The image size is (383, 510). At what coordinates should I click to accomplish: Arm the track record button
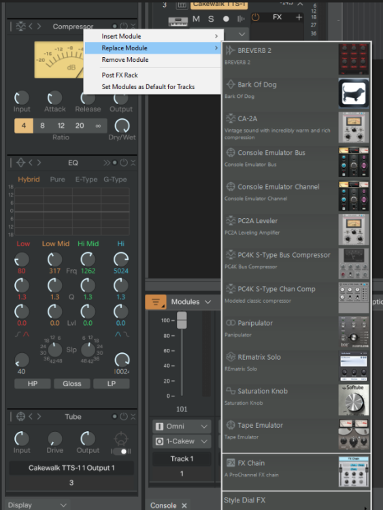(x=226, y=19)
